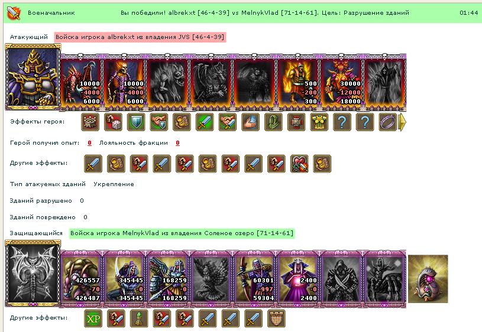
Task: Click the green chess pawn effect icon
Action: click(x=139, y=318)
